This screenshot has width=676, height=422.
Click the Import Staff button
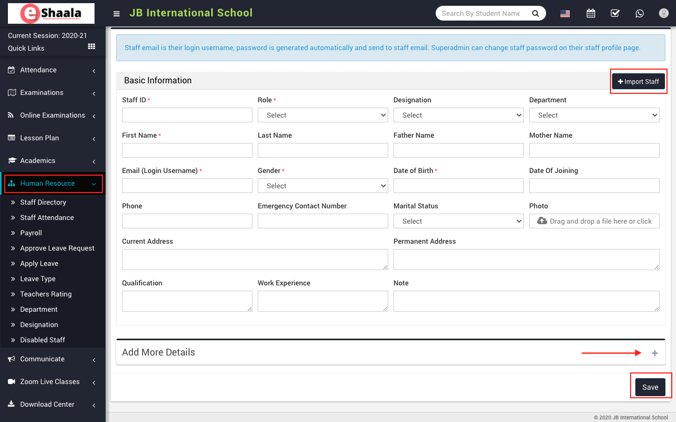(638, 82)
